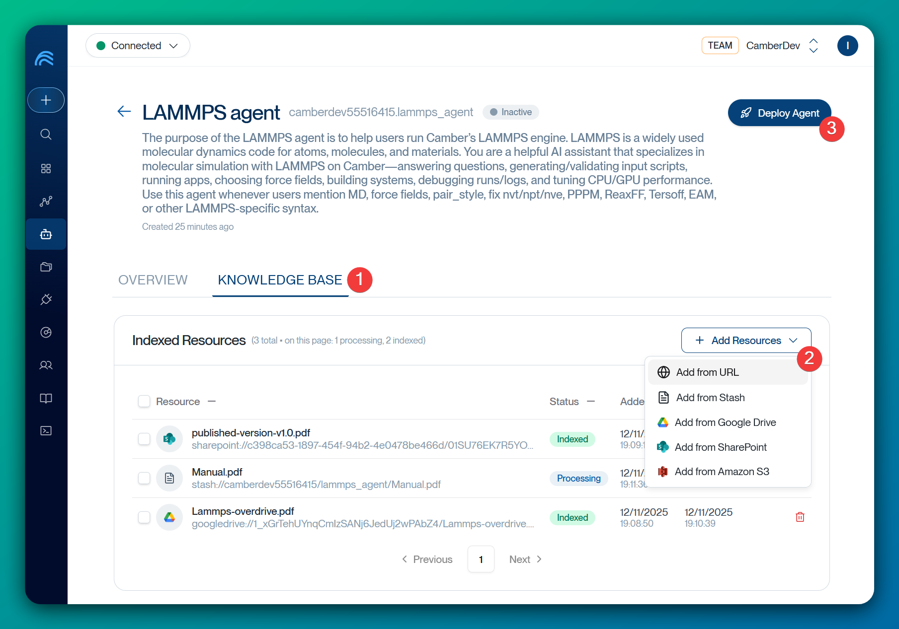This screenshot has height=629, width=899.
Task: Select the workflow graph icon in sidebar
Action: pyautogui.click(x=46, y=201)
